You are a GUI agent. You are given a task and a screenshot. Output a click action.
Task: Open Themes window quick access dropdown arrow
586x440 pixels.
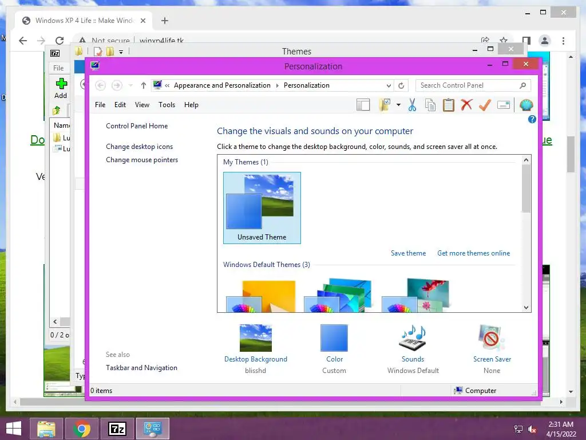click(121, 52)
